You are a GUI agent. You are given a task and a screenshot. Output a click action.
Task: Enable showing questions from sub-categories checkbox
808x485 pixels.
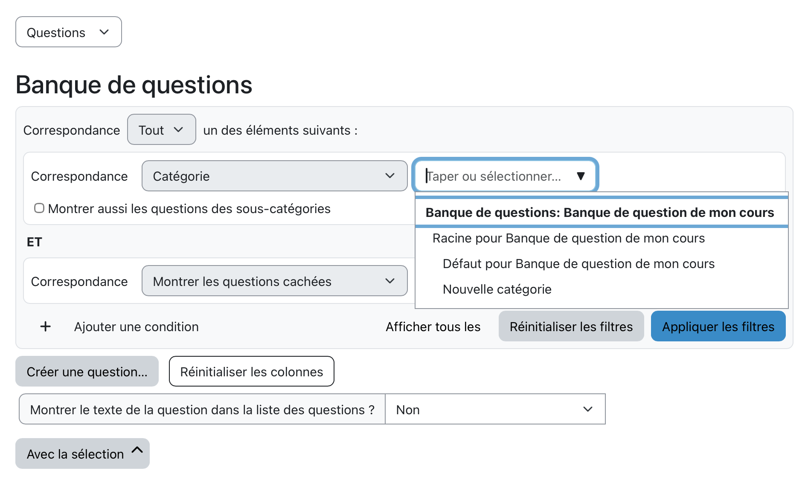(x=39, y=208)
